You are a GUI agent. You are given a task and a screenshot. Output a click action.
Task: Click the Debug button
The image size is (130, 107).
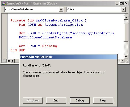tap(80, 100)
